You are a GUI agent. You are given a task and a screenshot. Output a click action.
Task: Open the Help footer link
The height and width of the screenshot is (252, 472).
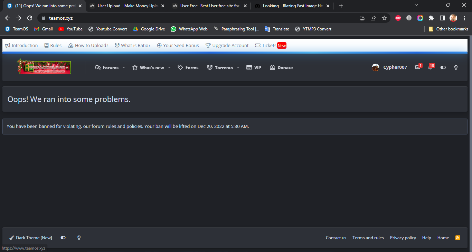point(427,238)
